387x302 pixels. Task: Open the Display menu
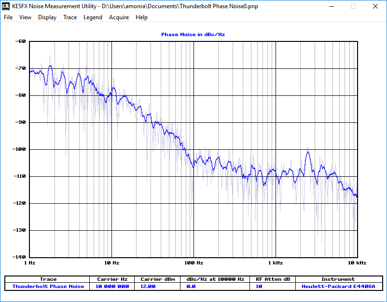[x=47, y=17]
